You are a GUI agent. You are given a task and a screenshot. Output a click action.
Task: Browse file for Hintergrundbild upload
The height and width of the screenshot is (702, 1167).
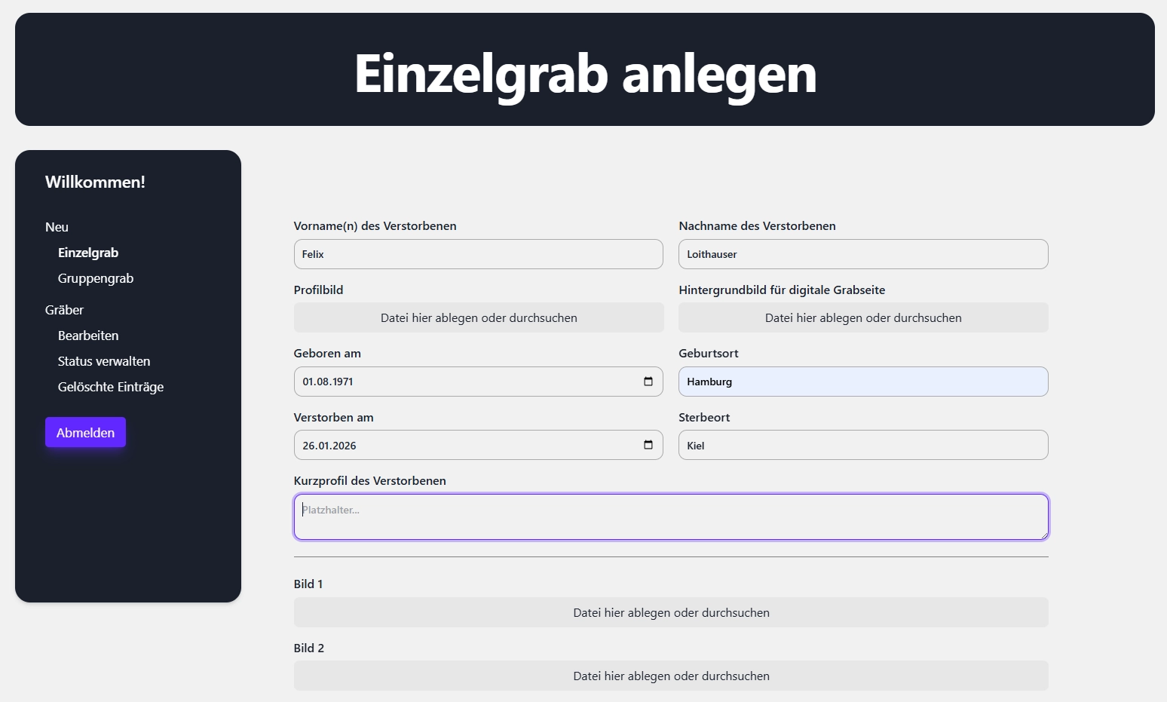(863, 317)
